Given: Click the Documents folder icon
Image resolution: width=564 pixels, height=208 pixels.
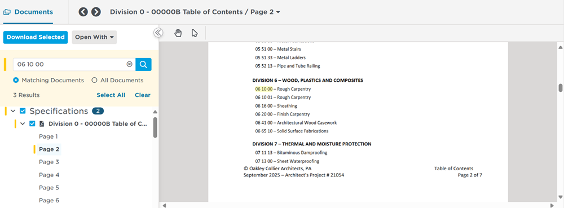Looking at the screenshot, I should 7,12.
